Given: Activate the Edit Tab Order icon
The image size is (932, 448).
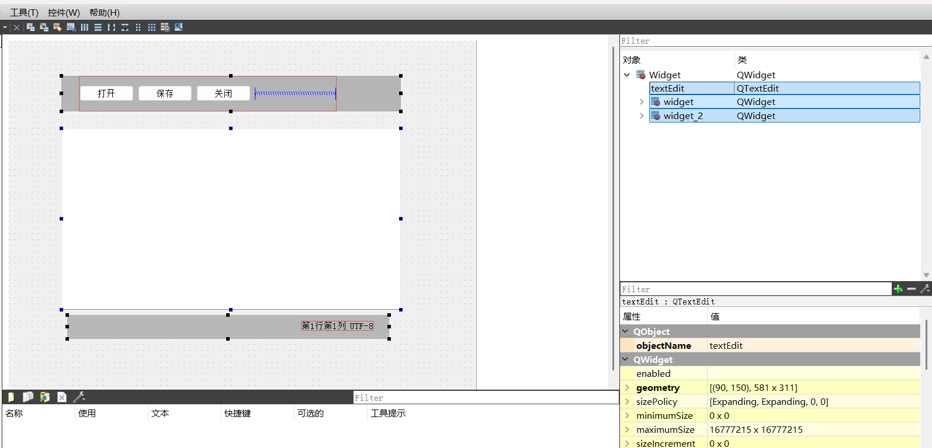Looking at the screenshot, I should point(71,27).
